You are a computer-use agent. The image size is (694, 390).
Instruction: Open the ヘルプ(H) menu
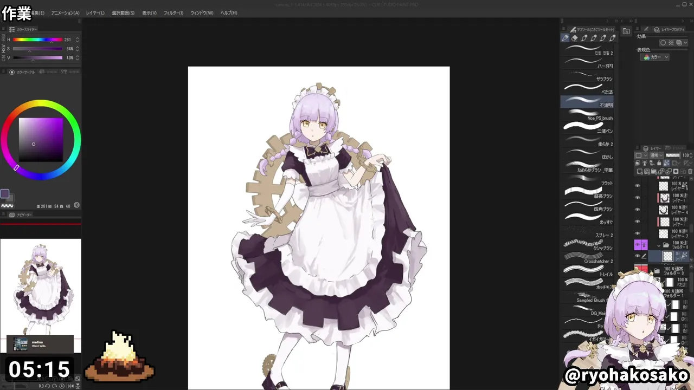click(229, 12)
